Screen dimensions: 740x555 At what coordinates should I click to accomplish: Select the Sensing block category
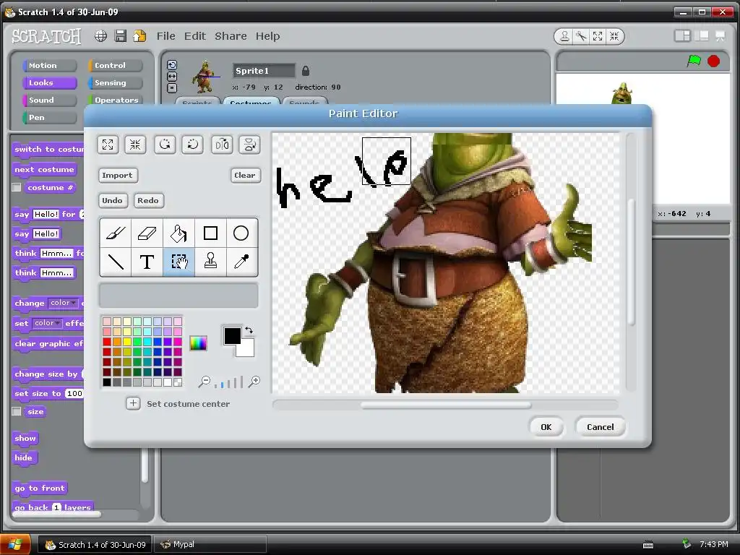point(116,83)
